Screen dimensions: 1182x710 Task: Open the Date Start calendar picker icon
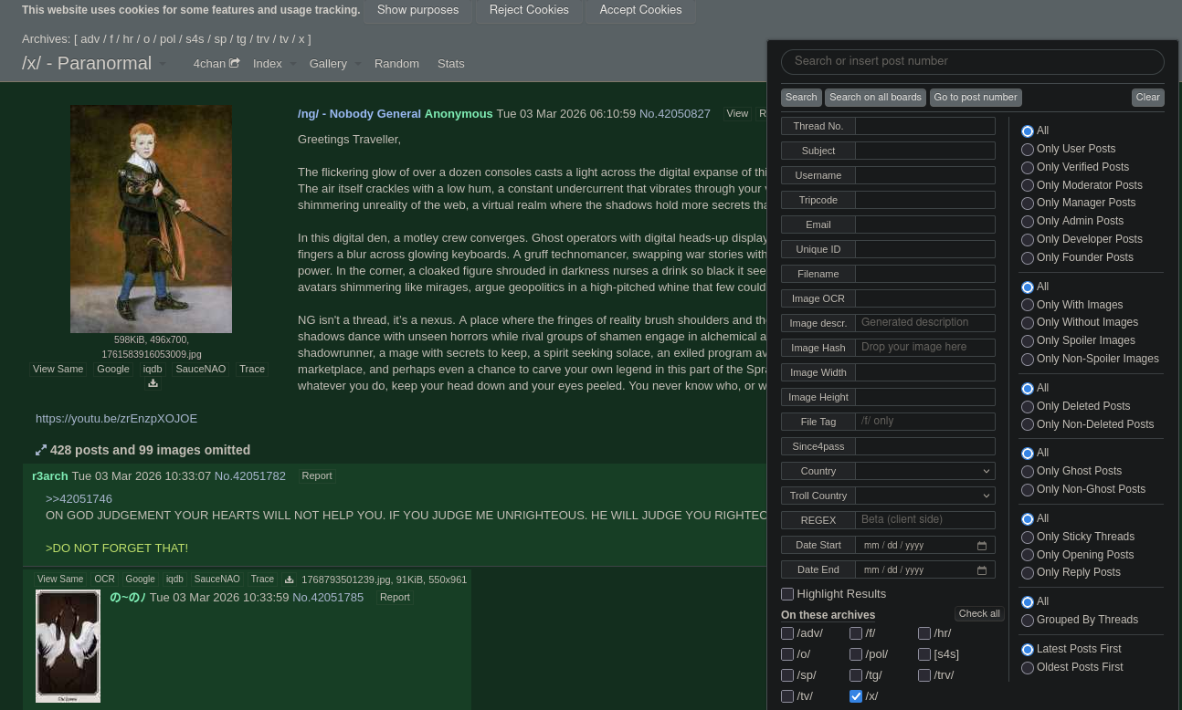click(x=982, y=546)
